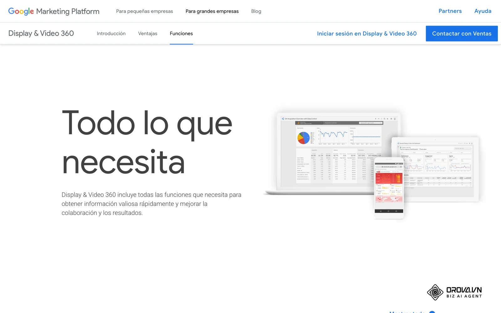Click the paragraph starting 'Display & Video 360 incluye'
Viewport: 501px width, 313px height.
[152, 204]
